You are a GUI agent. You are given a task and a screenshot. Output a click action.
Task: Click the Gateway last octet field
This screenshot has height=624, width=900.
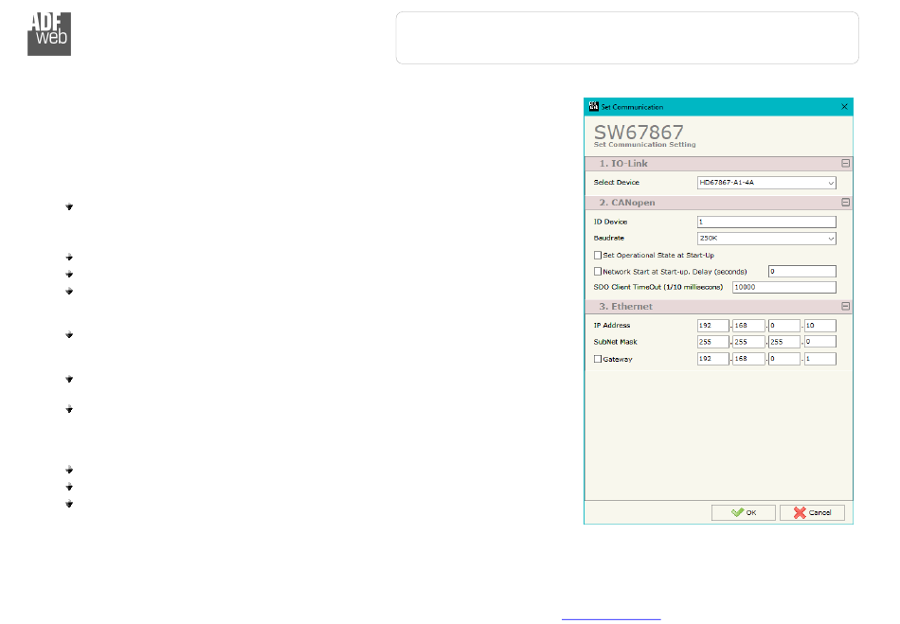pos(819,359)
